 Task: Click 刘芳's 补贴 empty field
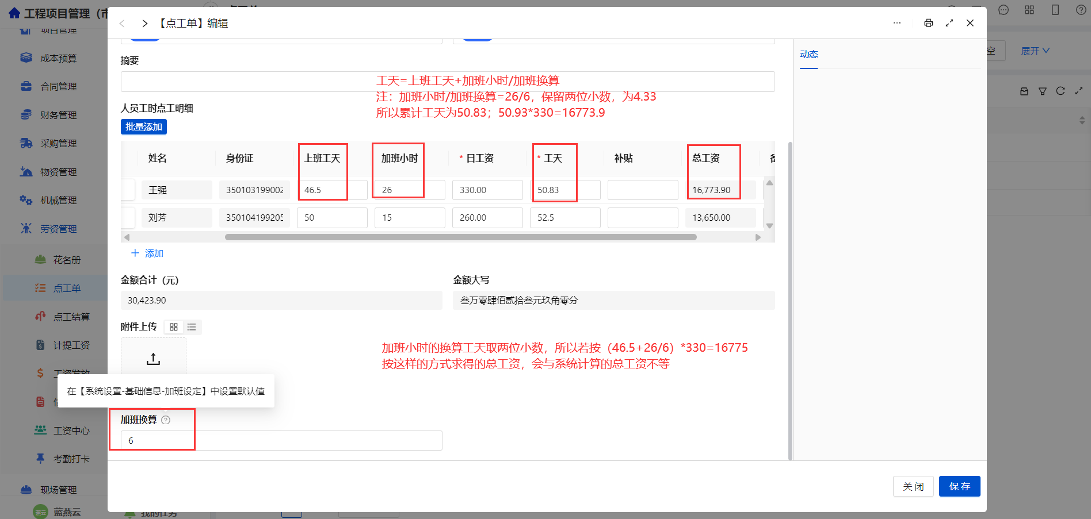tap(643, 218)
